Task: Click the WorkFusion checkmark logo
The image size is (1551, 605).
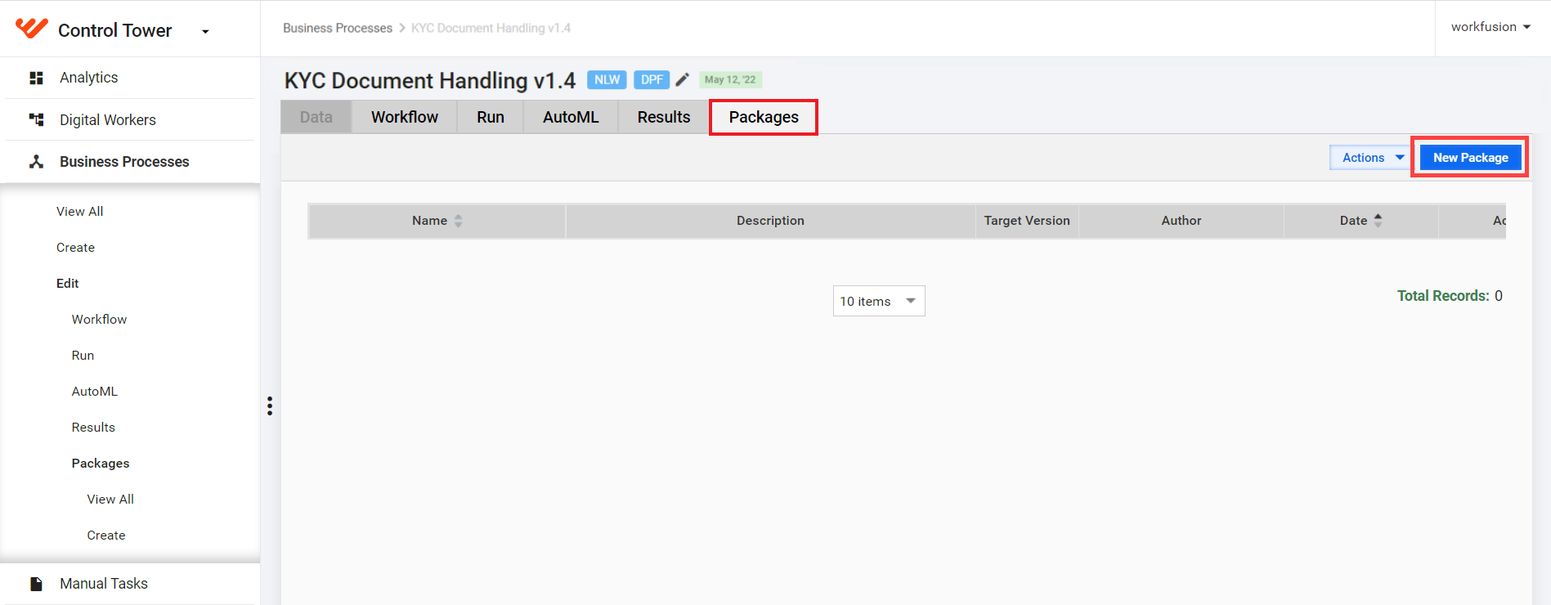Action: pyautogui.click(x=31, y=29)
